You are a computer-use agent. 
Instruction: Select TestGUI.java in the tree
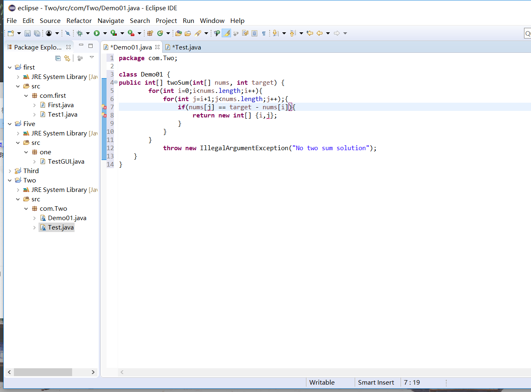click(x=66, y=162)
